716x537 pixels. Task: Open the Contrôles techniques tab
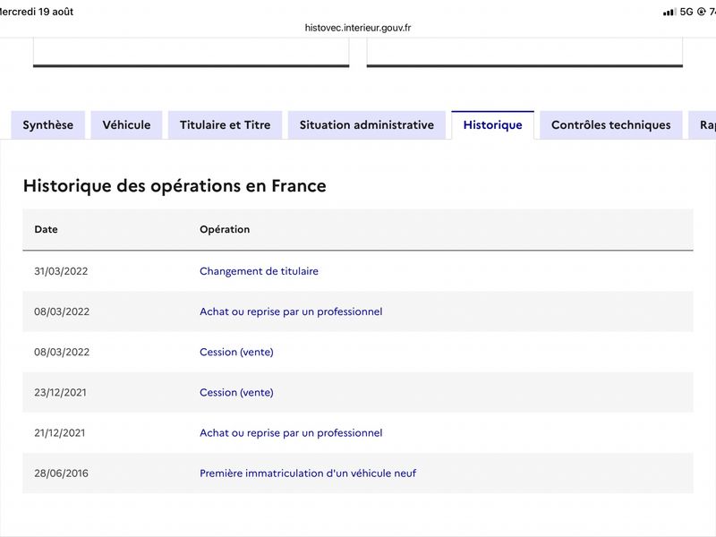pos(611,124)
